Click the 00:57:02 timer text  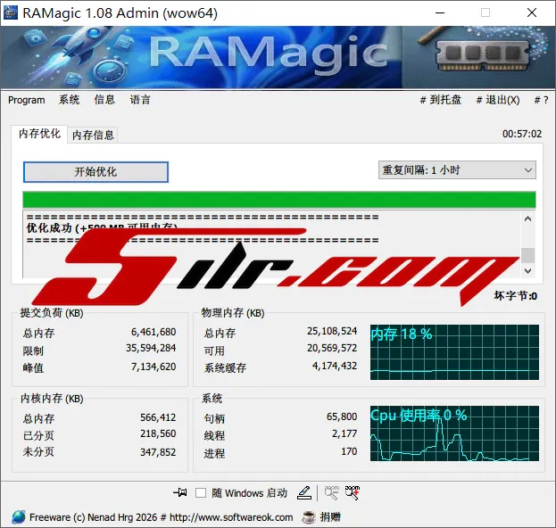pyautogui.click(x=522, y=134)
